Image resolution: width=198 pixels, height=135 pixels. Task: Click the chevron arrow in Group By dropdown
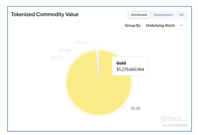click(x=181, y=25)
